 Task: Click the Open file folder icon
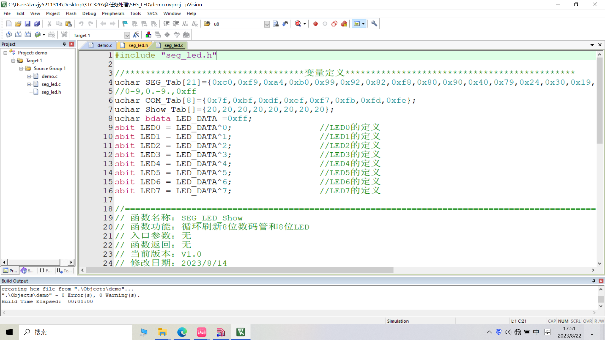[x=18, y=24]
